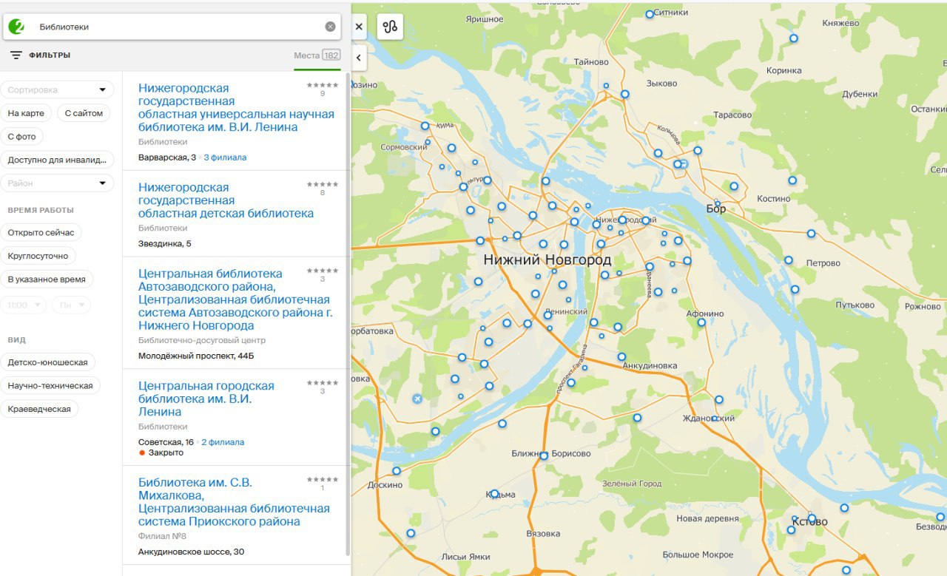Toggle the На карте filter
The height and width of the screenshot is (576, 947).
(26, 113)
